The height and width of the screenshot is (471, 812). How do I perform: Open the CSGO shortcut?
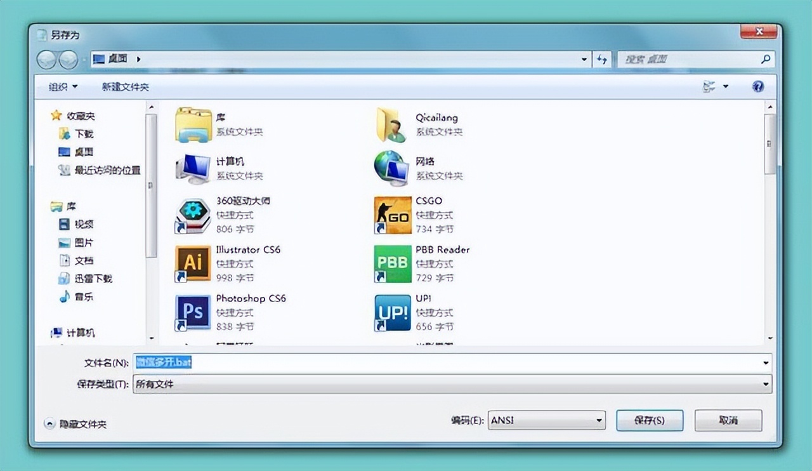click(392, 215)
